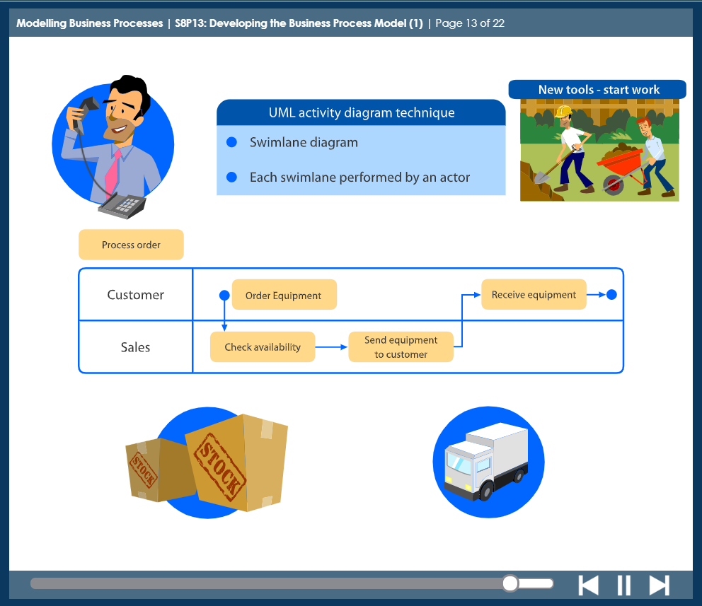The width and height of the screenshot is (702, 606).
Task: Click the New tools - start work banner
Action: pos(598,90)
